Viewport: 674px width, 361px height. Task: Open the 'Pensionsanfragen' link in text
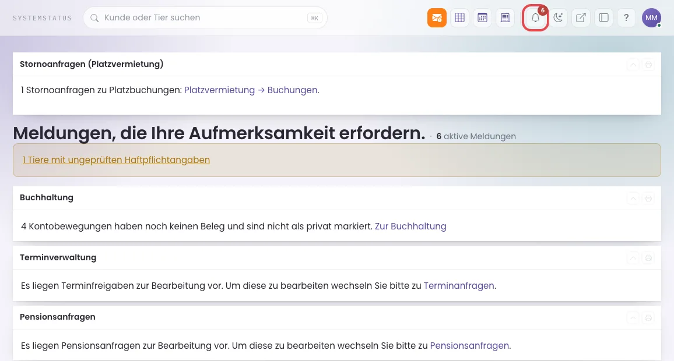tap(469, 345)
